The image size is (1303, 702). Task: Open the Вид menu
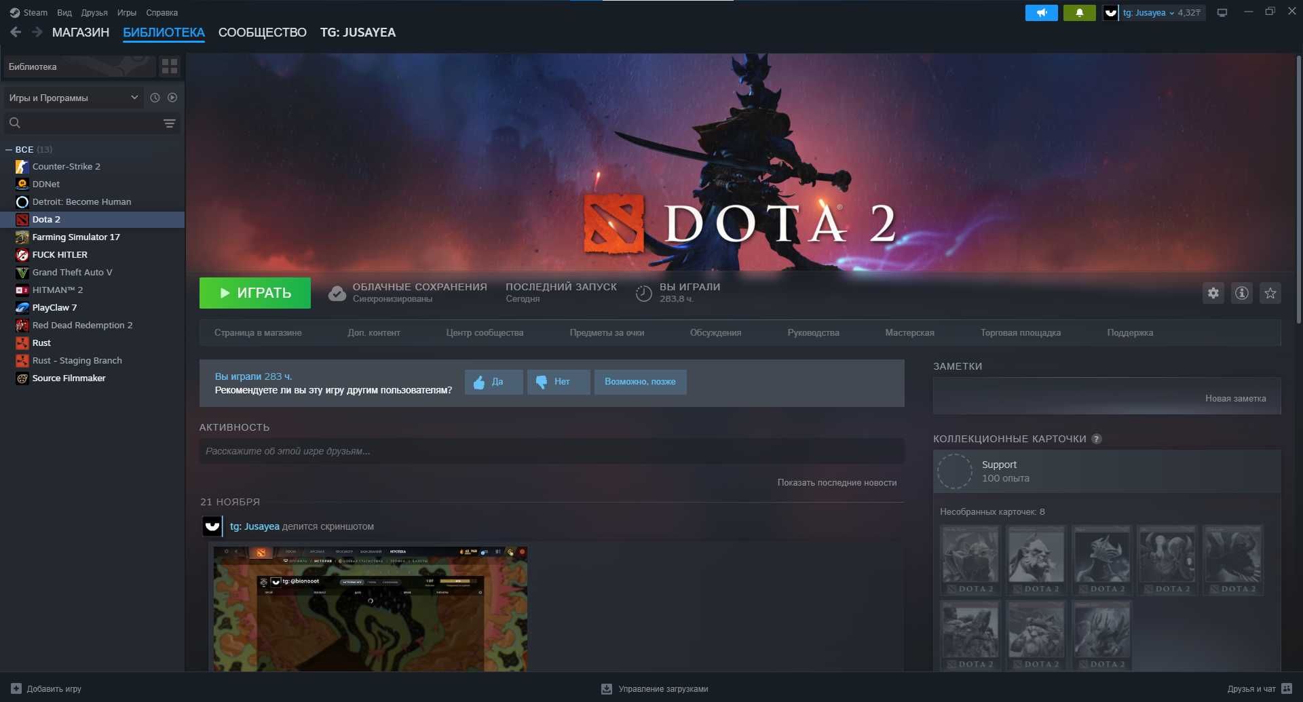tap(64, 12)
